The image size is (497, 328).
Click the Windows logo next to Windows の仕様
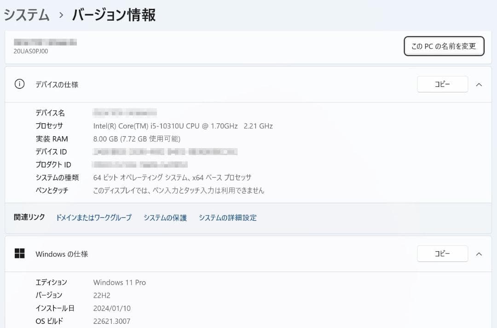click(20, 253)
